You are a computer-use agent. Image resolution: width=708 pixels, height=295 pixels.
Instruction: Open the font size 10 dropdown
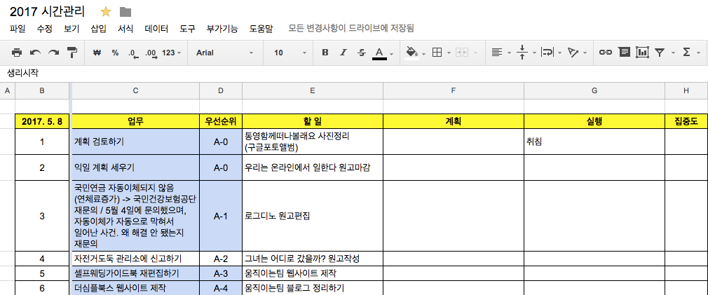pyautogui.click(x=290, y=53)
